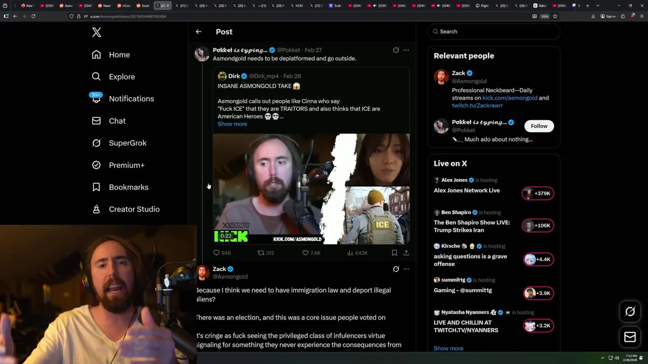Open Home from the sidebar
Image resolution: width=648 pixels, height=364 pixels.
point(111,55)
